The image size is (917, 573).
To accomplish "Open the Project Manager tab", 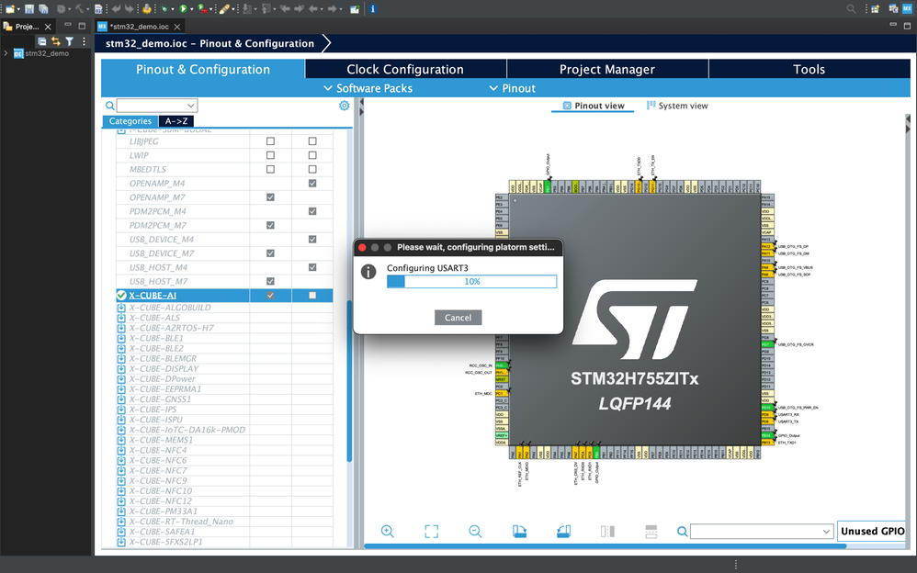I will (x=607, y=69).
